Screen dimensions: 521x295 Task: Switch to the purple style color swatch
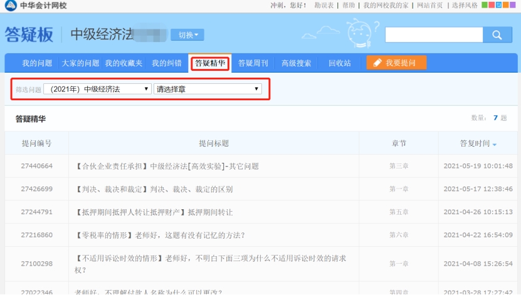coord(513,5)
